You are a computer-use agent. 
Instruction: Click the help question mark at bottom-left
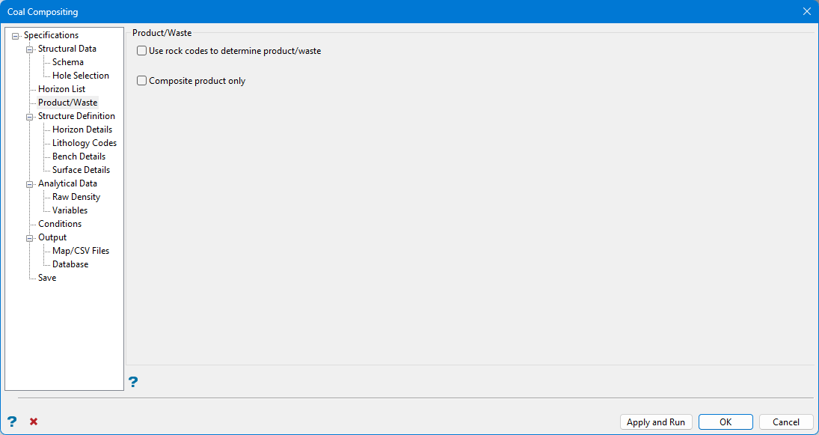click(12, 422)
